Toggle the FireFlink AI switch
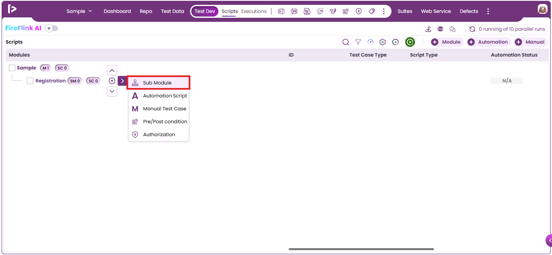 (x=51, y=28)
